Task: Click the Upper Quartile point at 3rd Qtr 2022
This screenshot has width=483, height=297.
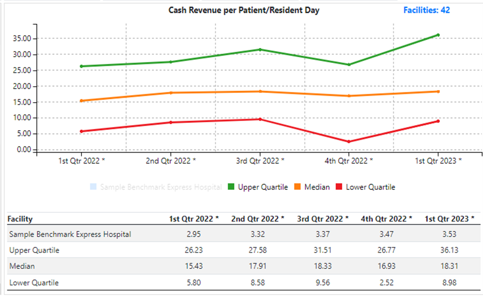Action: click(260, 49)
